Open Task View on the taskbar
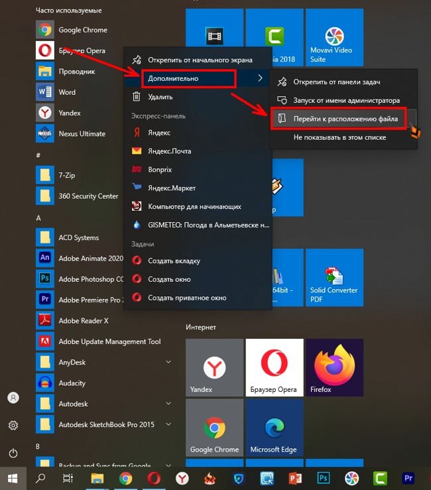 pos(68,478)
